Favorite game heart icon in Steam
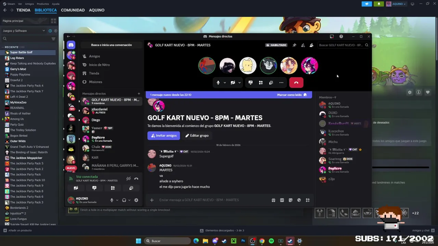The height and width of the screenshot is (246, 438). (428, 92)
